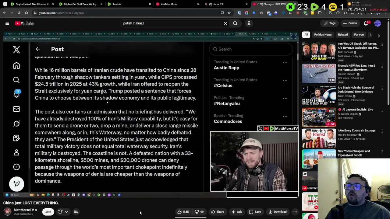
Task: Open the Iran War Oil Shock thumbnail
Action: (x=319, y=51)
